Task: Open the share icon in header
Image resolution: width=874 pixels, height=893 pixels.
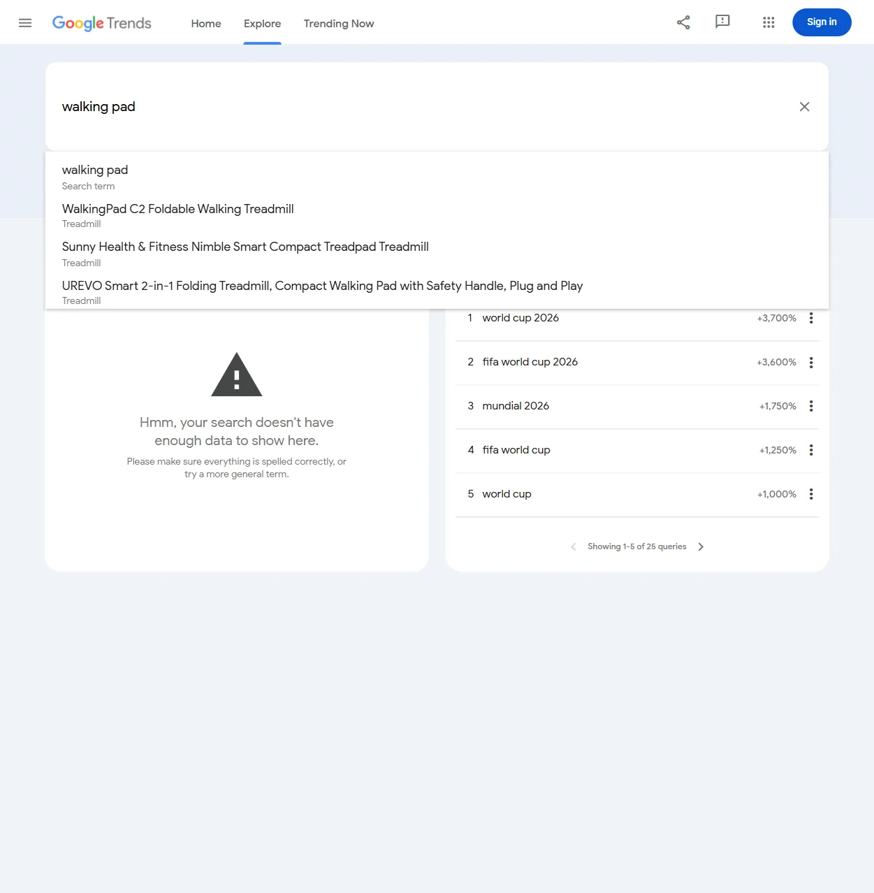Action: (x=683, y=22)
